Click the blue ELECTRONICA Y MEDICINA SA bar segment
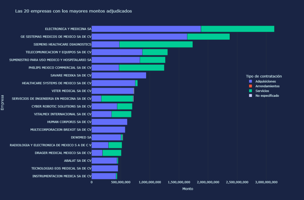Viewport: 304px width, 200px height. pyautogui.click(x=146, y=29)
